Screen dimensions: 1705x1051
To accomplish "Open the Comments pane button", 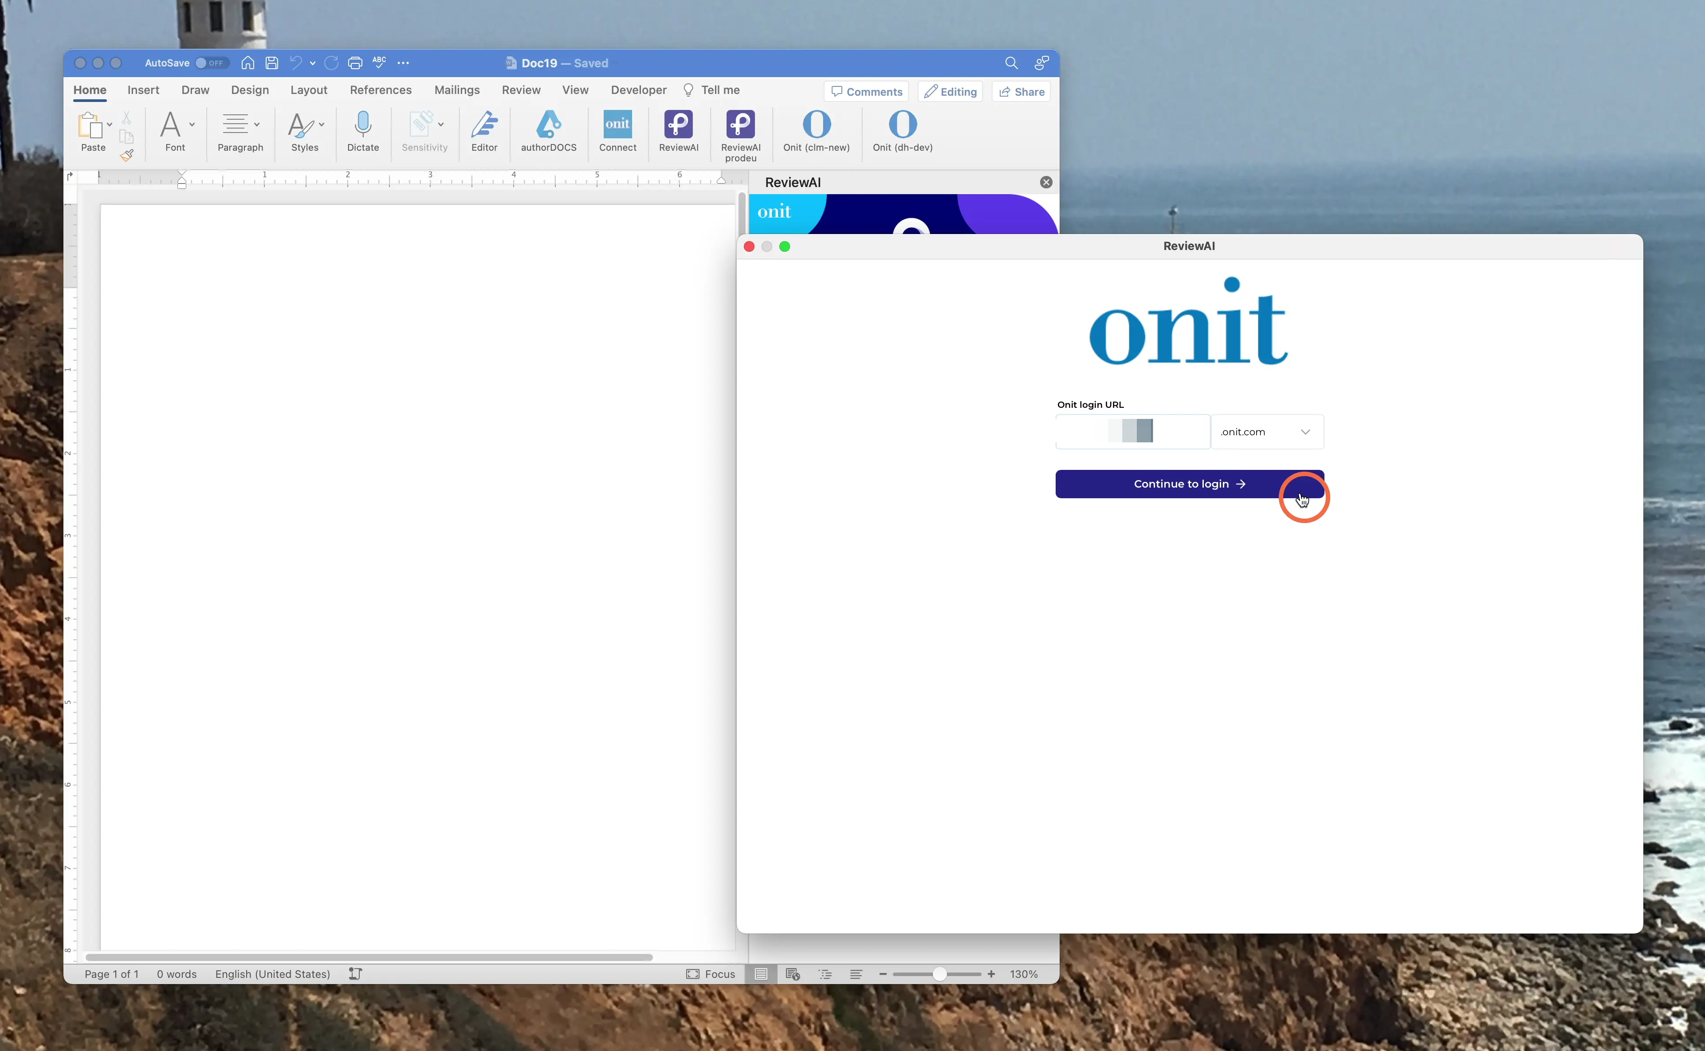I will [866, 92].
